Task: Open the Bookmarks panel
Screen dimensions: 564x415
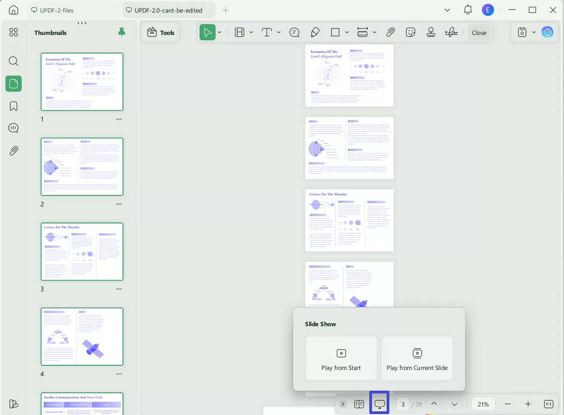Action: click(14, 106)
